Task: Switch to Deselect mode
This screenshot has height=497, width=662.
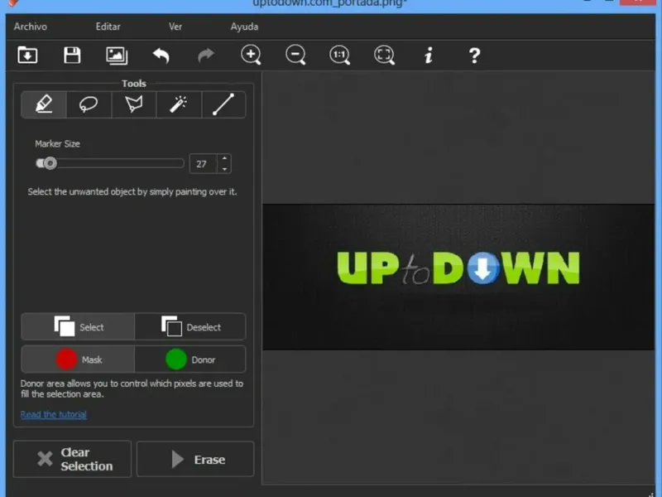Action: 190,326
